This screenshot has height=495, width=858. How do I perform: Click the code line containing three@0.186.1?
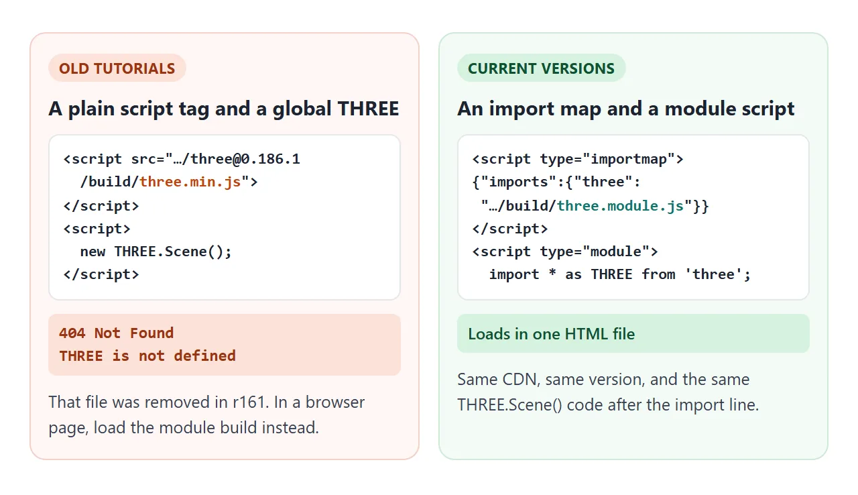click(x=182, y=159)
